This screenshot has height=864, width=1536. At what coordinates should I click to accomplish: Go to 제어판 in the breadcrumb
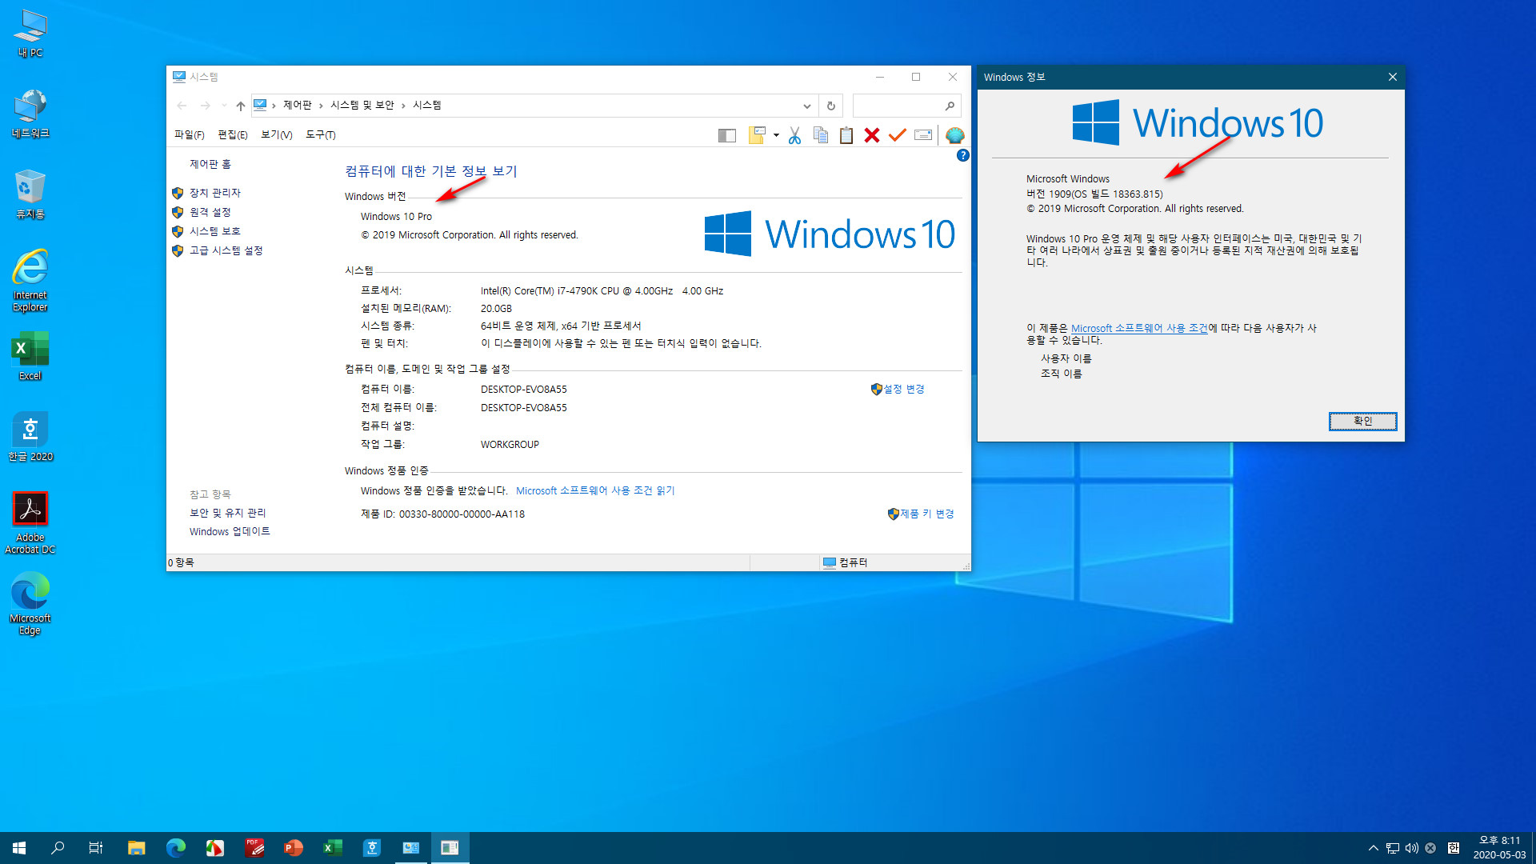pos(298,106)
